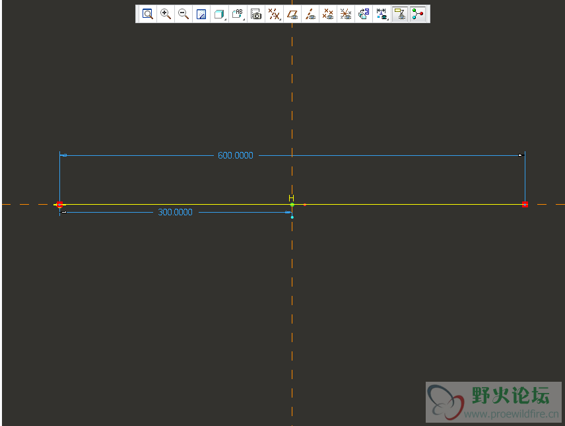Open the View Manager
This screenshot has height=426, width=565.
pyautogui.click(x=256, y=14)
